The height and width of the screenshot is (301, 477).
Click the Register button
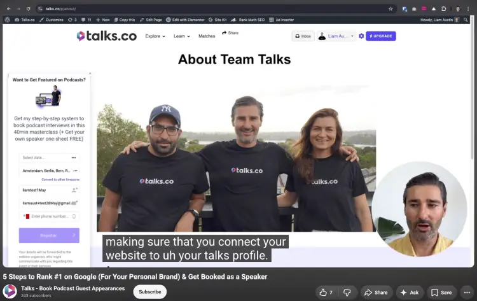tap(49, 235)
